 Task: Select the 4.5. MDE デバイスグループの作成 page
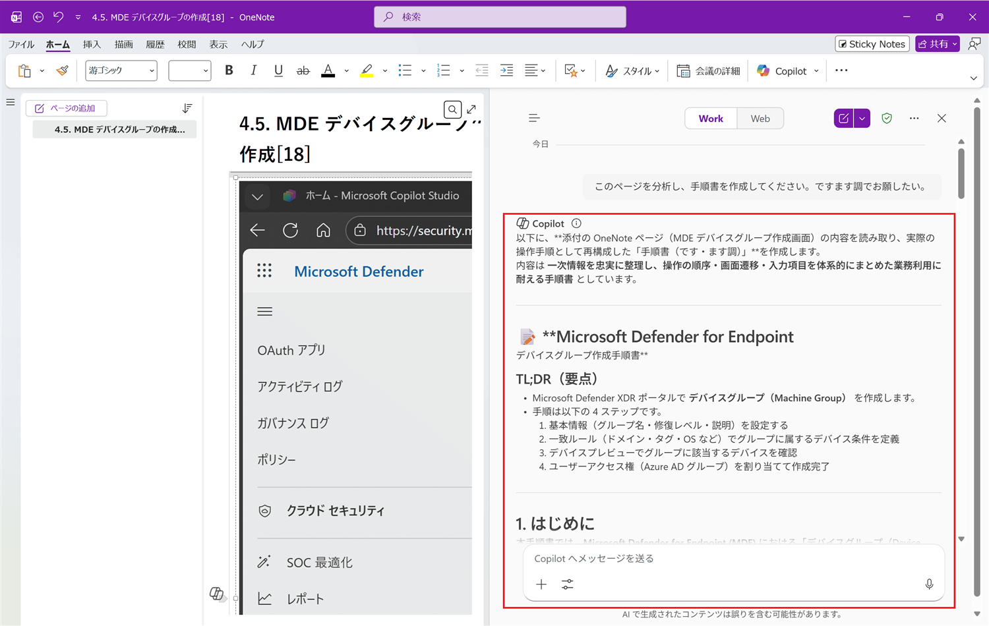point(115,129)
